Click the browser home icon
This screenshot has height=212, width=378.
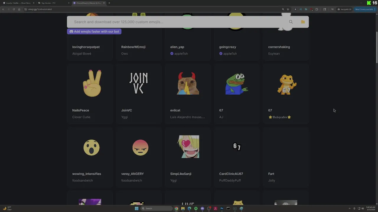tap(19, 9)
